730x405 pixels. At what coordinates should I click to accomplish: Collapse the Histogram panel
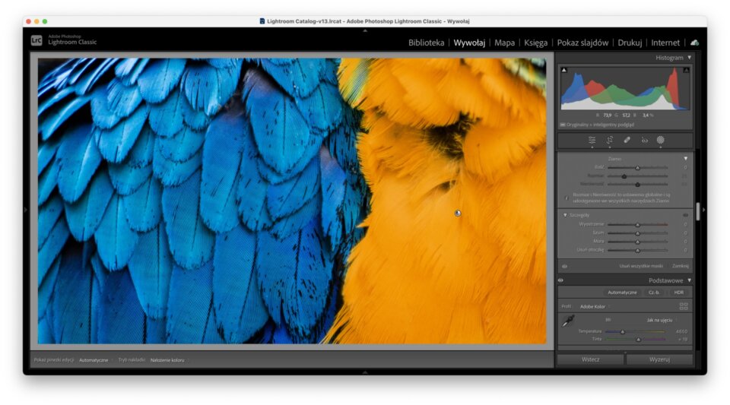(x=689, y=58)
